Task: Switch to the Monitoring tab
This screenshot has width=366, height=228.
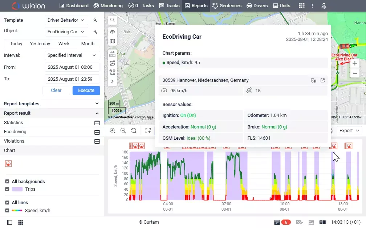Action: 108,6
